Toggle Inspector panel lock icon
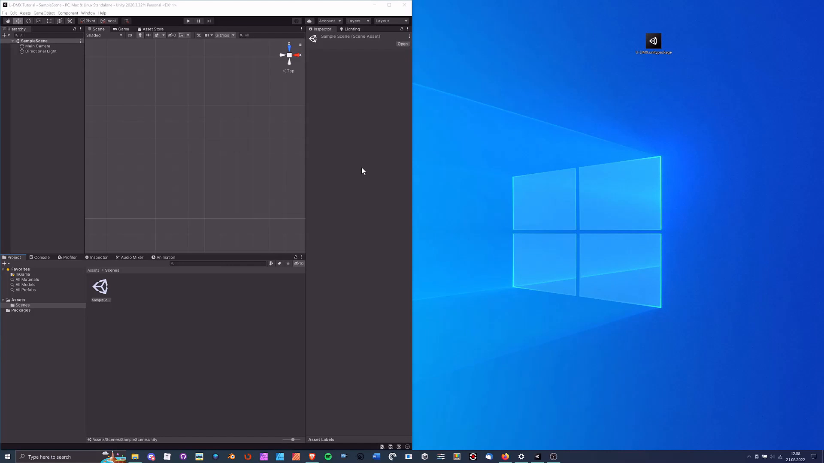Viewport: 824px width, 463px height. point(402,29)
